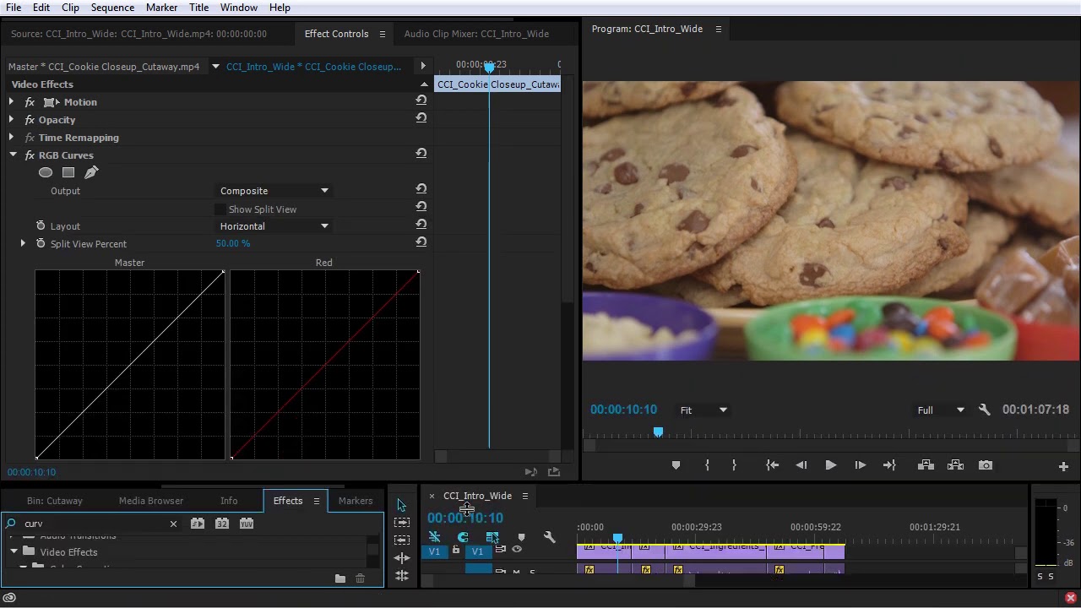The width and height of the screenshot is (1081, 608).
Task: Mark Out point in Program monitor
Action: tap(734, 465)
